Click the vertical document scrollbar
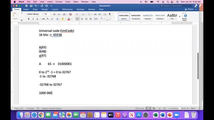This screenshot has height=120, width=214. (x=198, y=66)
